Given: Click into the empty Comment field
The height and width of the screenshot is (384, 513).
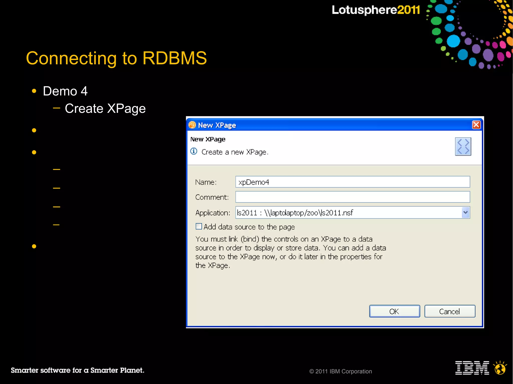Looking at the screenshot, I should 353,197.
